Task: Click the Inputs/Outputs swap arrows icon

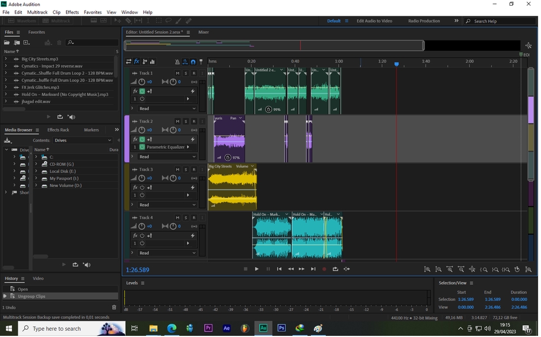Action: 128,61
